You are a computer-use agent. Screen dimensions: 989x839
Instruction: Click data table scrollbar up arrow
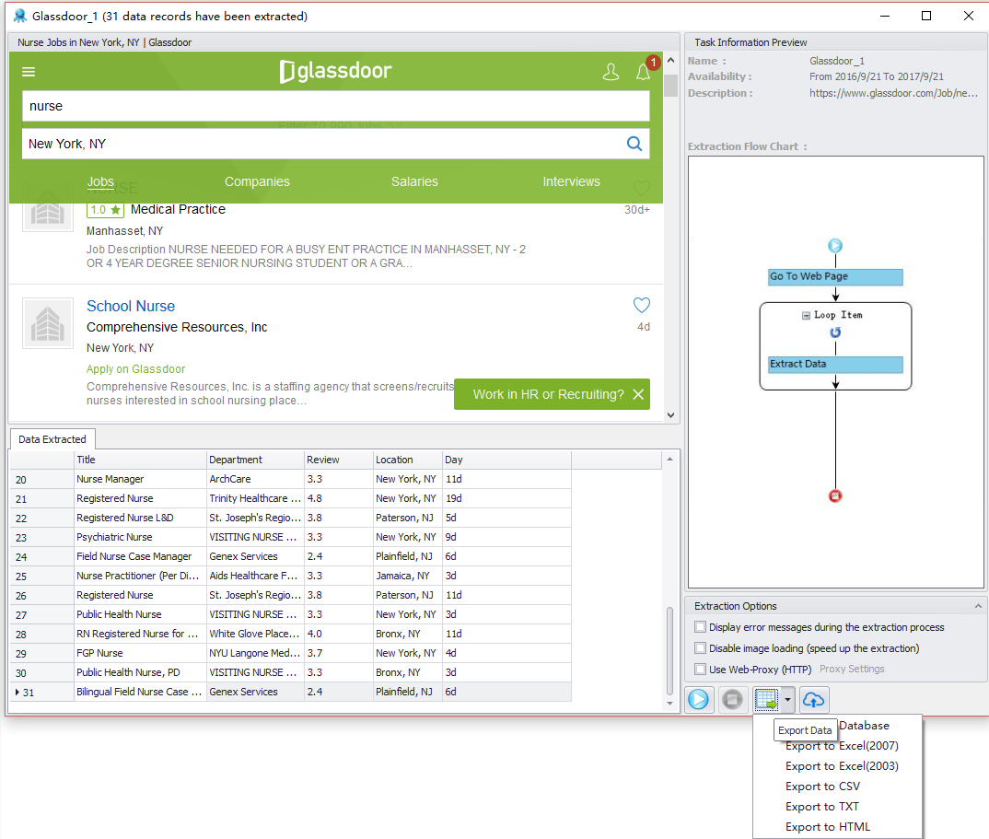tap(669, 460)
